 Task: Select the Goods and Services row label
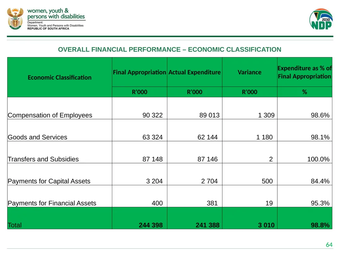38,137
